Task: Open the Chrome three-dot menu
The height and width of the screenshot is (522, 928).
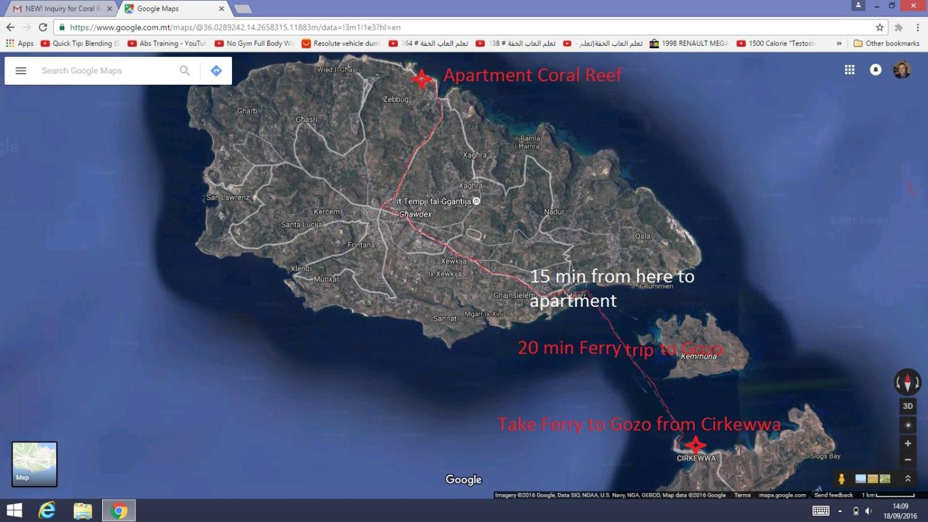Action: 918,27
